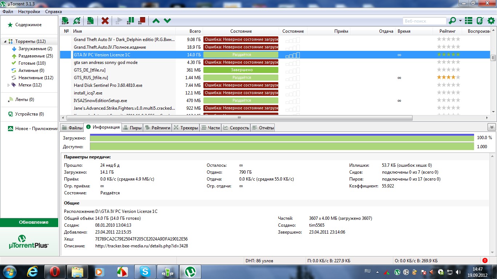Remove torrent with the red X icon
This screenshot has height=279, width=497.
105,21
